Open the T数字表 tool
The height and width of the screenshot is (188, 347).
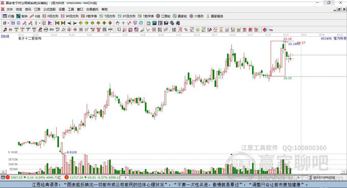coord(146,16)
